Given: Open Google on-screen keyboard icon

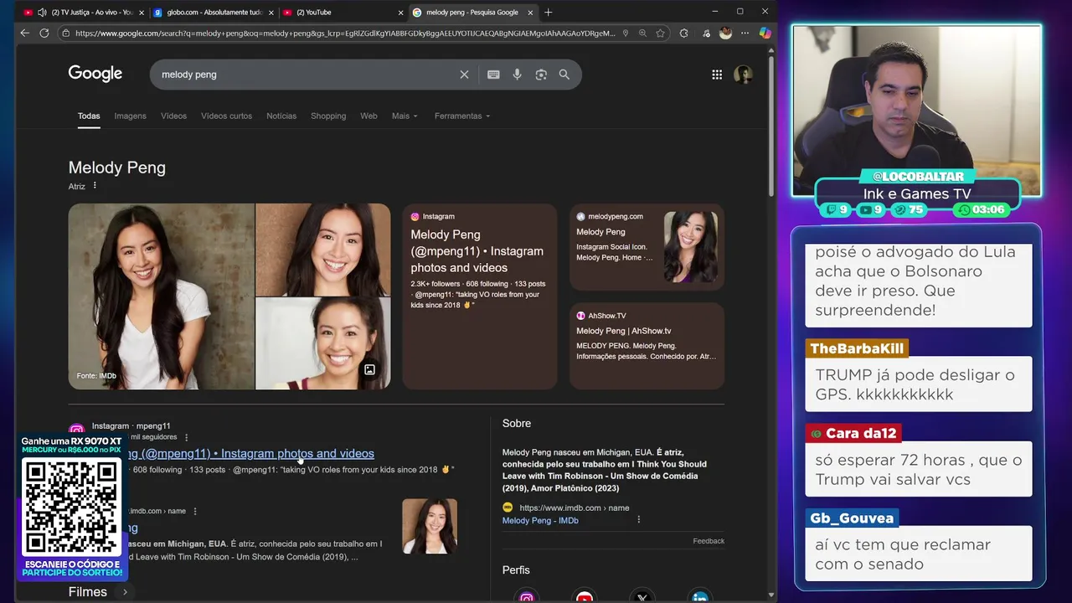Looking at the screenshot, I should pyautogui.click(x=493, y=75).
